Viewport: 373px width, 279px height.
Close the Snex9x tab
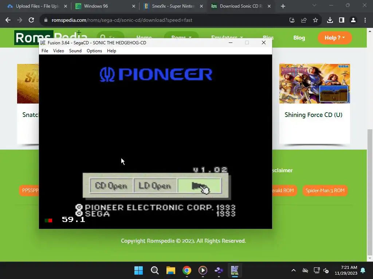tap(201, 6)
